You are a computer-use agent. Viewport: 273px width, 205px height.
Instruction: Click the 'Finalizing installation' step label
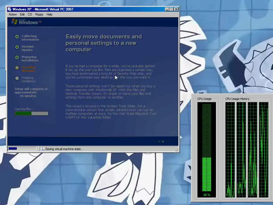tap(28, 80)
